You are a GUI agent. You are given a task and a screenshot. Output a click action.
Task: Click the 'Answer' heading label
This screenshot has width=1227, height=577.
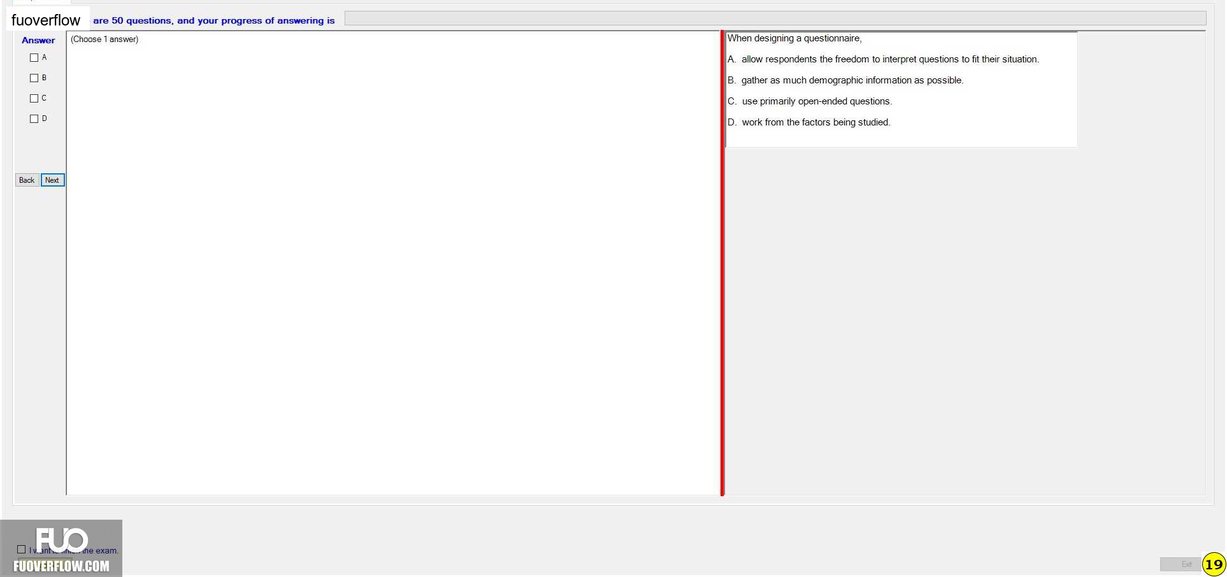point(38,40)
